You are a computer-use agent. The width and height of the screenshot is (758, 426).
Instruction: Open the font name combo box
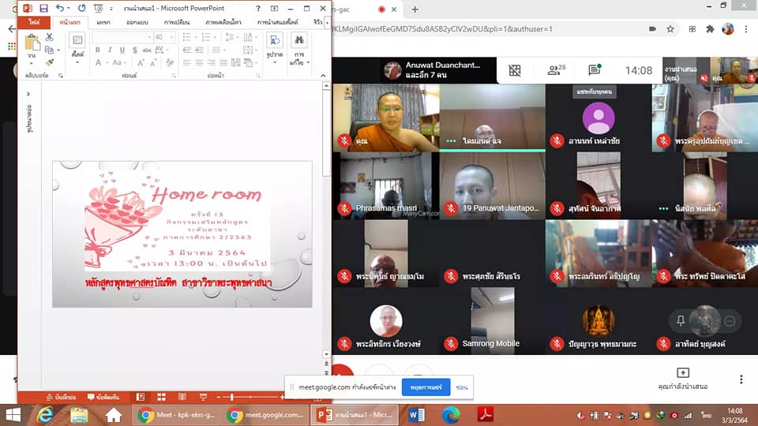[122, 37]
